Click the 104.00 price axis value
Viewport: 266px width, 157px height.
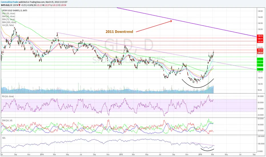260,78
